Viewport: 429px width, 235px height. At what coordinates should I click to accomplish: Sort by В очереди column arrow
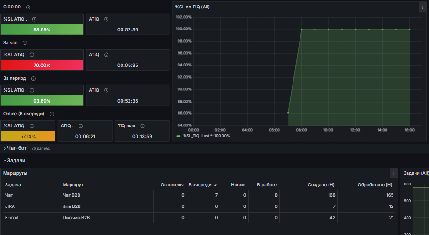coord(215,185)
